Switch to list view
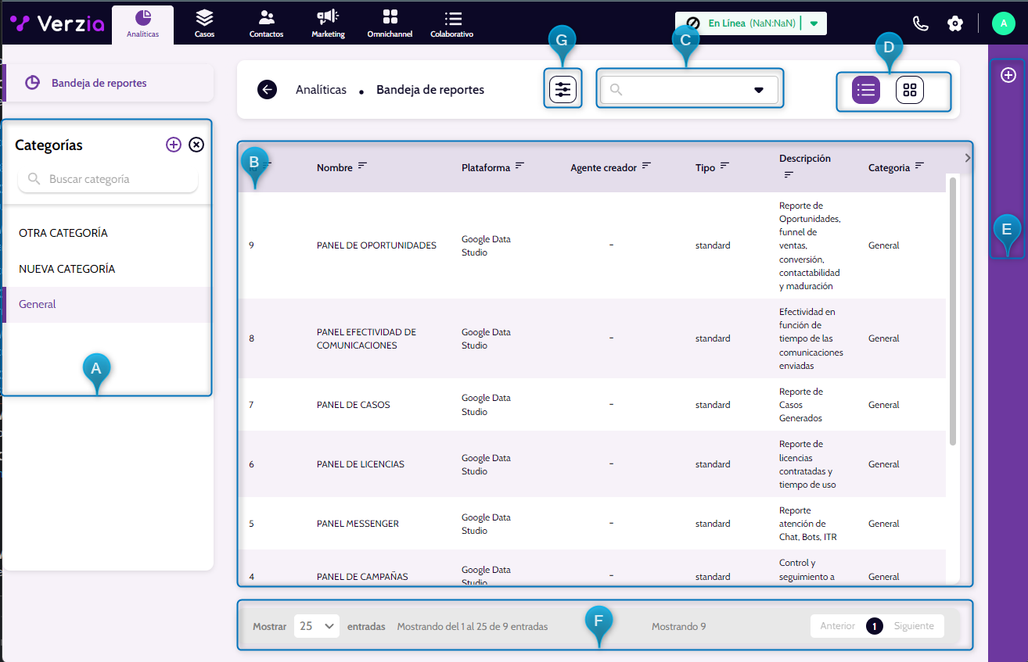Screen dimensions: 1028x662 point(866,90)
